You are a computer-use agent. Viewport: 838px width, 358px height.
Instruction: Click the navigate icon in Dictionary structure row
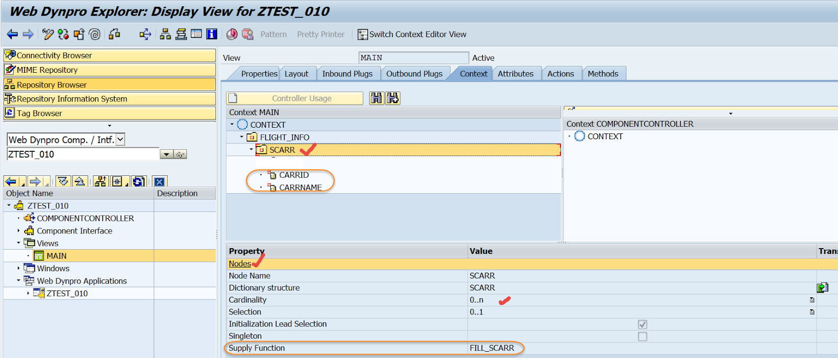pos(822,288)
